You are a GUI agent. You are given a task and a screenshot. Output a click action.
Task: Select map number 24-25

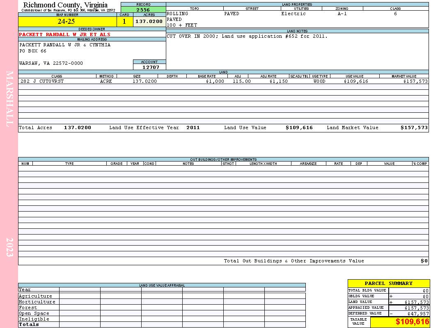pos(66,21)
